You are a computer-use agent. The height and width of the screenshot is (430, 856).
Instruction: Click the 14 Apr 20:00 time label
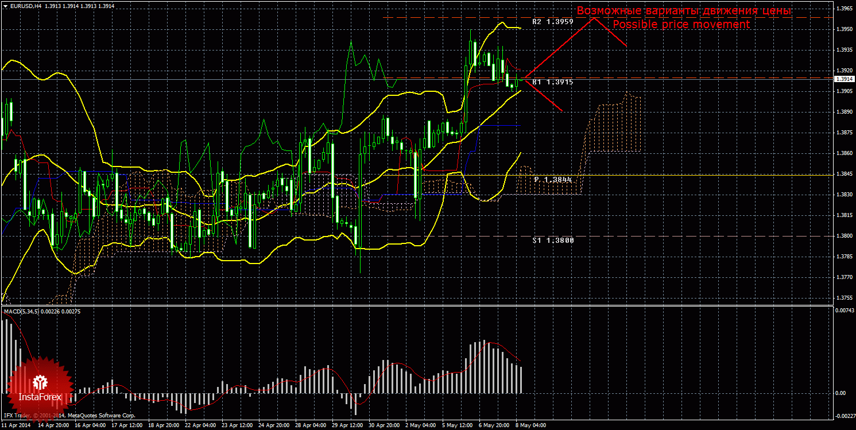(53, 426)
